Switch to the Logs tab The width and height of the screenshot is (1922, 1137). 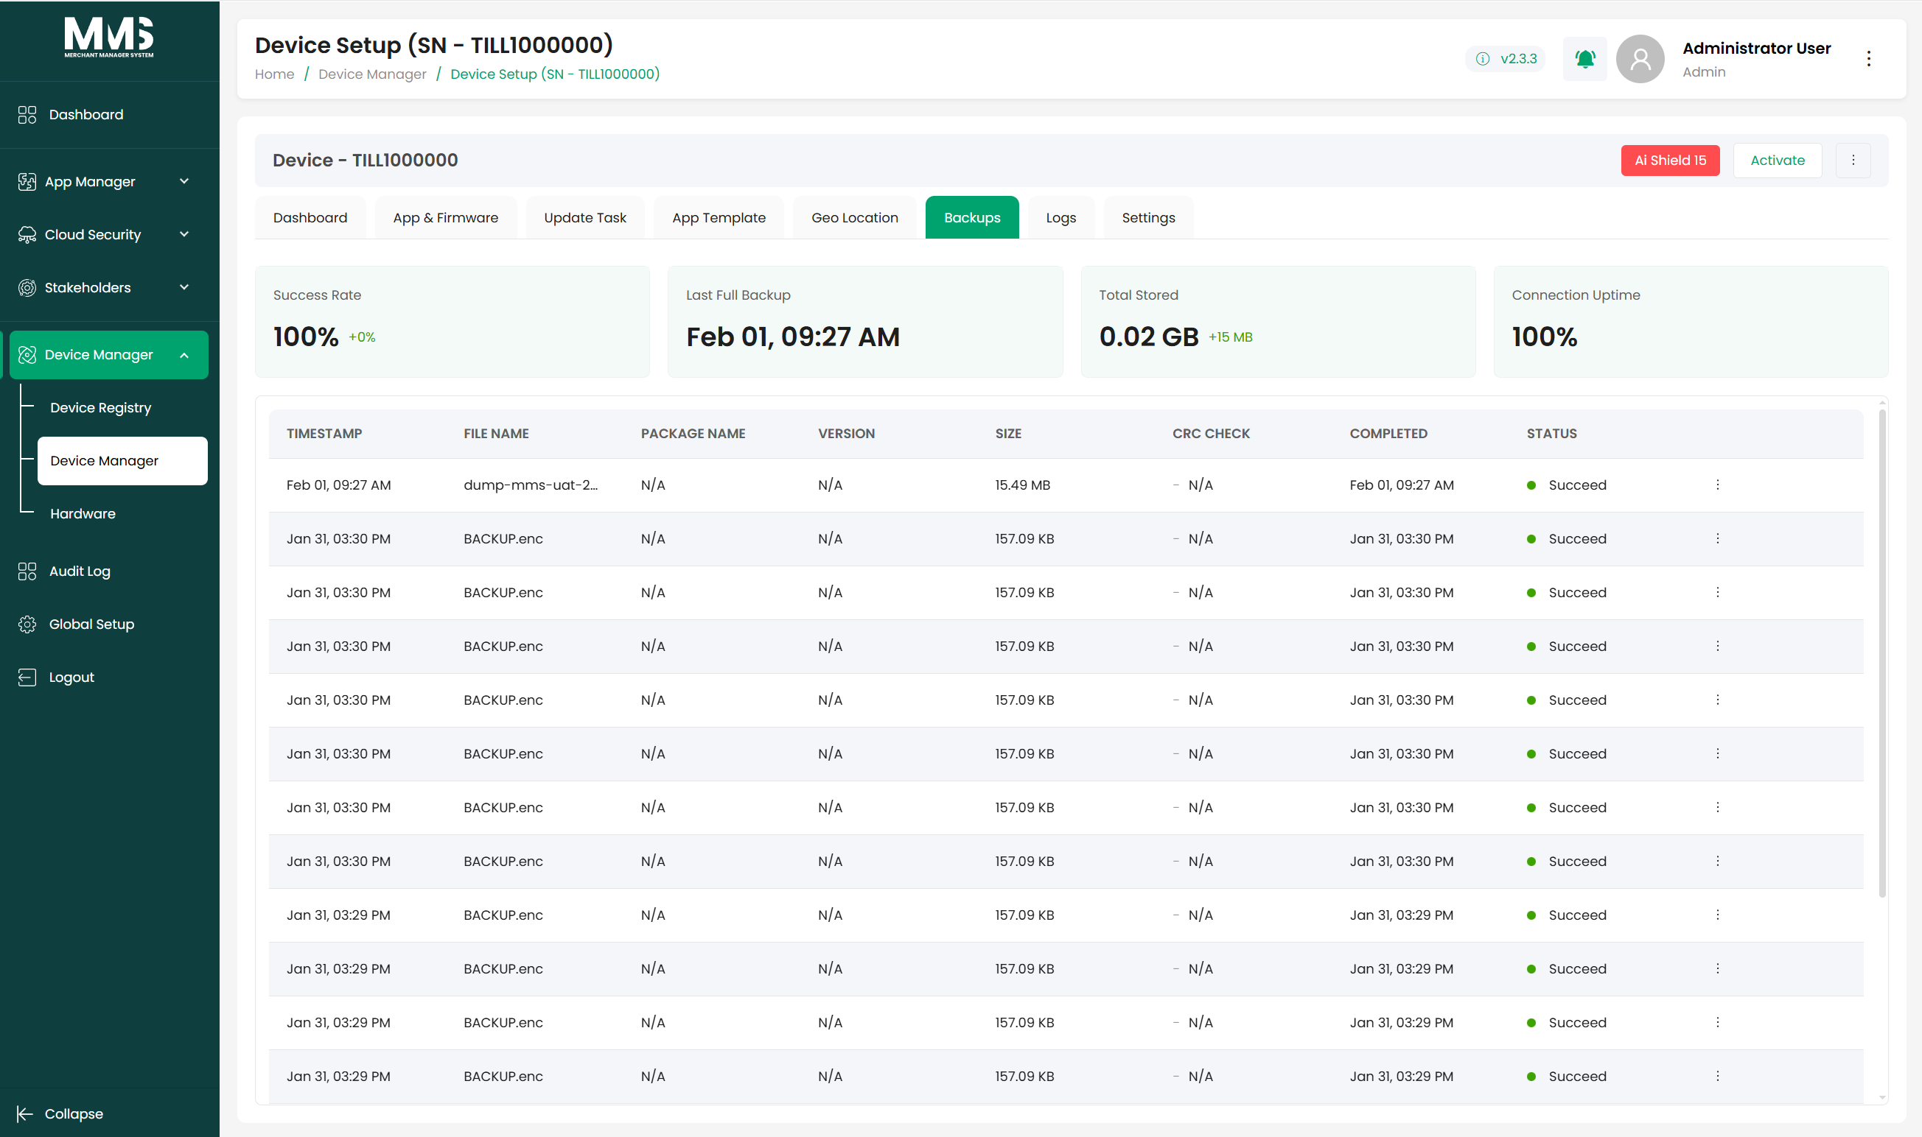[x=1060, y=217]
